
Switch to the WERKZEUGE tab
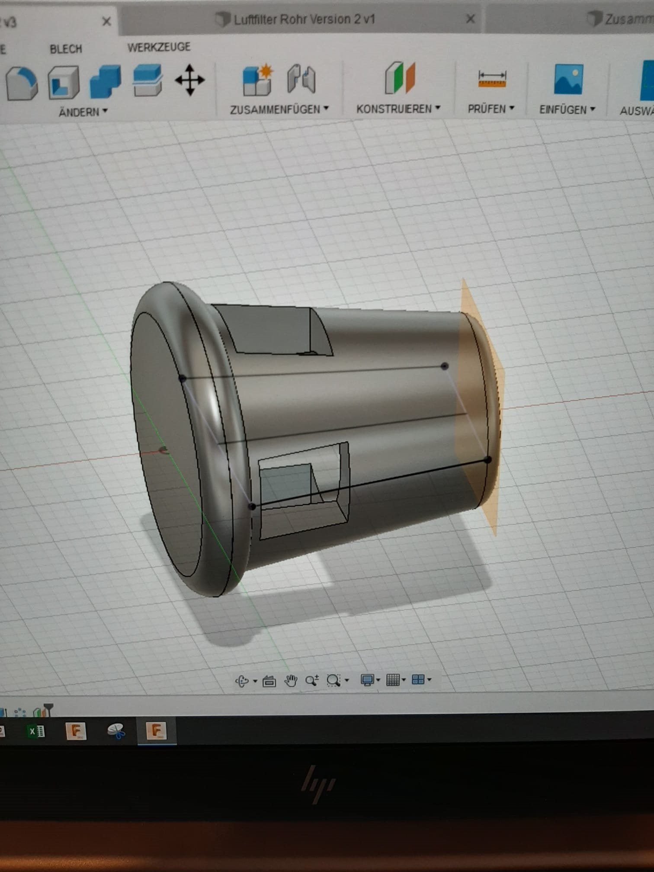[159, 47]
